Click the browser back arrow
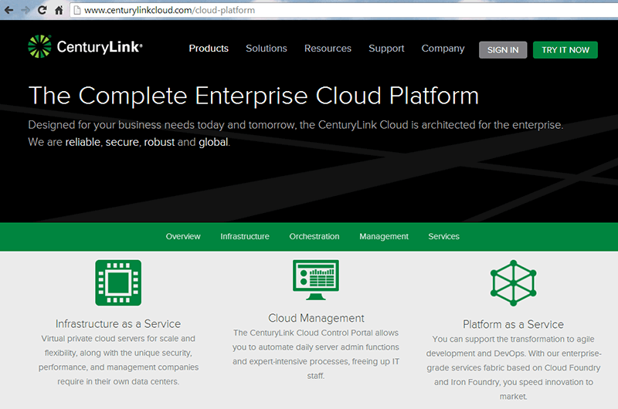 [x=8, y=10]
